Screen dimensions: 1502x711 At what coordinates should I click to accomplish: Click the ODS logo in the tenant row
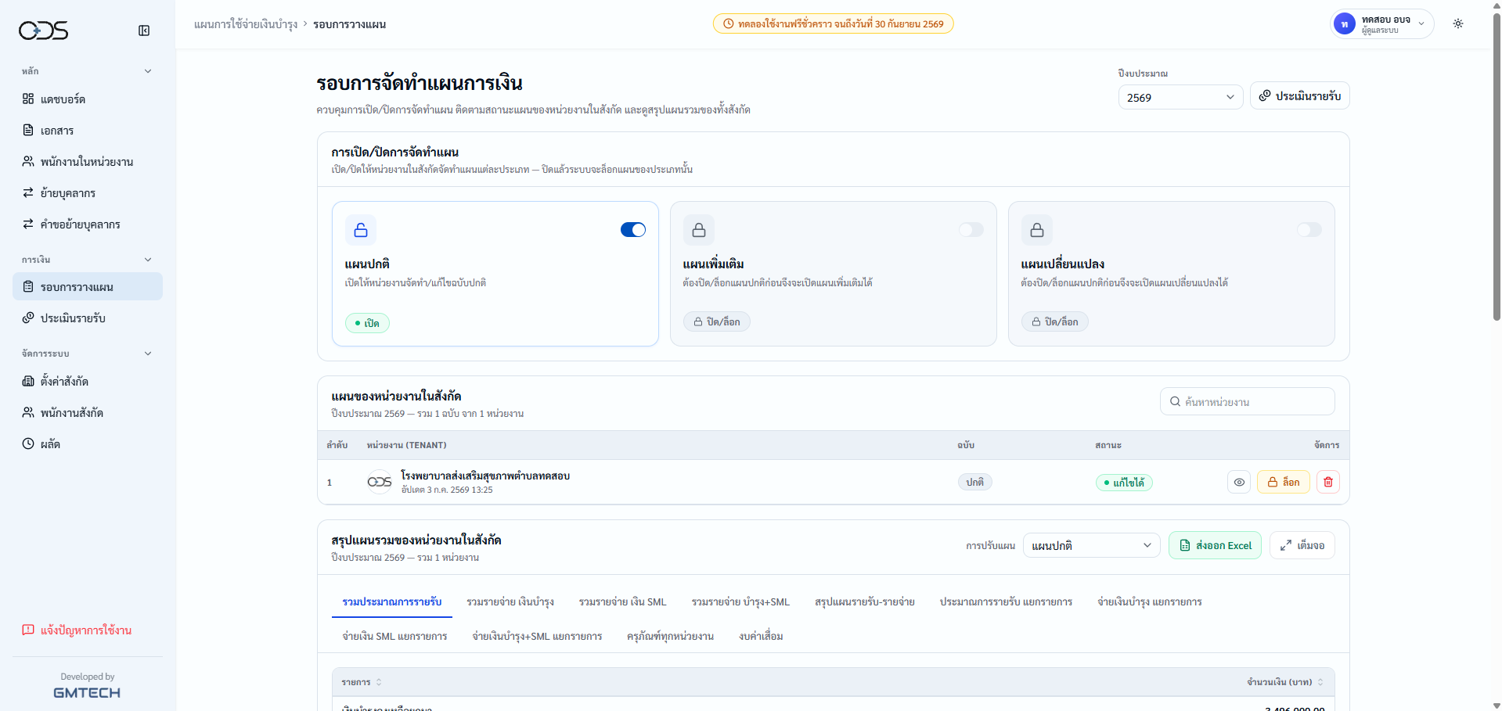[380, 482]
